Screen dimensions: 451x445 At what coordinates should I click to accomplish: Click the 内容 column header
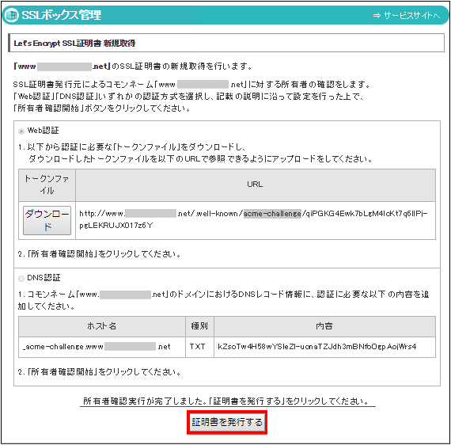(x=324, y=326)
